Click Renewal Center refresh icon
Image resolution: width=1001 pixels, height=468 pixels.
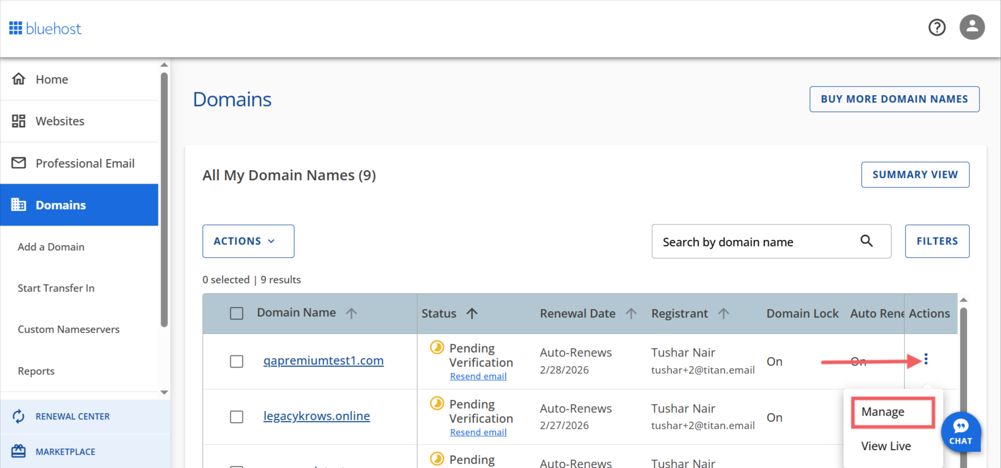18,416
